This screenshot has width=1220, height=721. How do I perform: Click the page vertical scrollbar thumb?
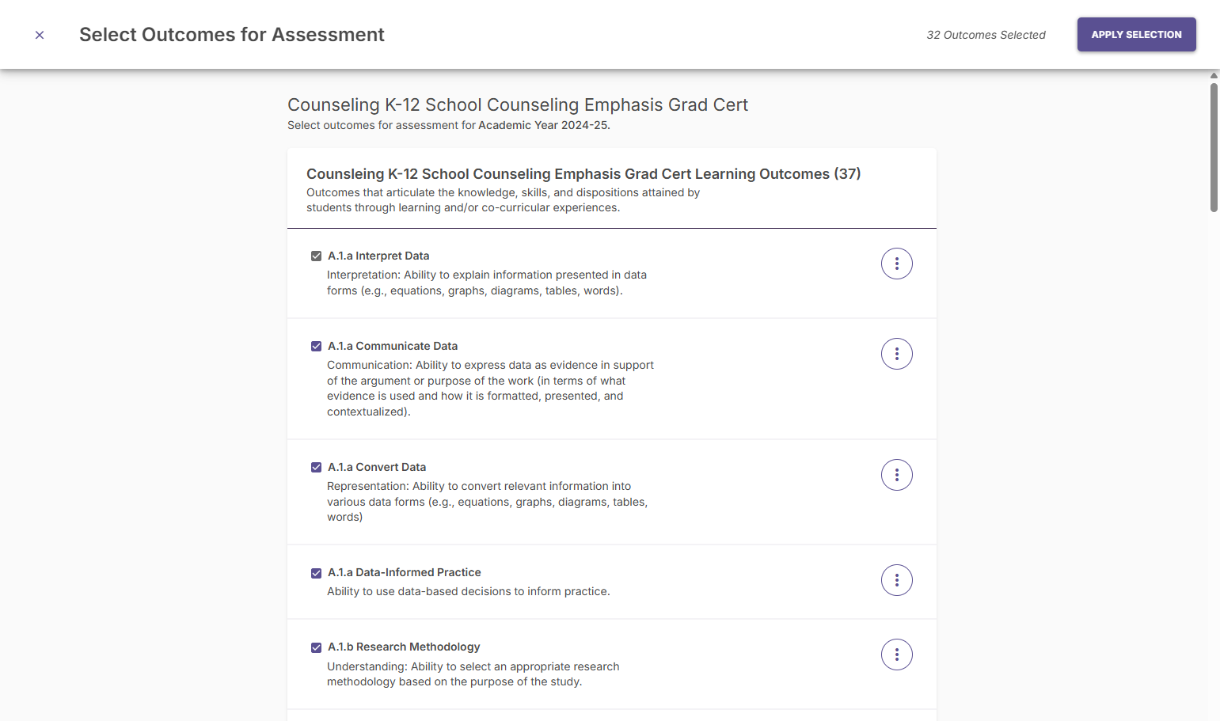pyautogui.click(x=1214, y=147)
